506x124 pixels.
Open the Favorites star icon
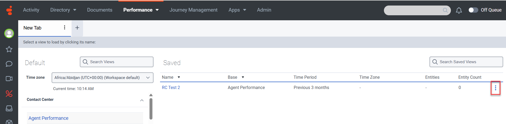[x=9, y=49]
